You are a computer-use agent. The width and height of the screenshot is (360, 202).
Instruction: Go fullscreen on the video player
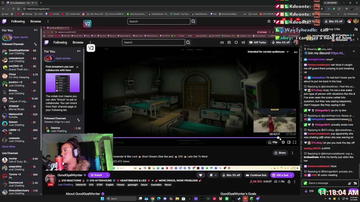pyautogui.click(x=294, y=142)
